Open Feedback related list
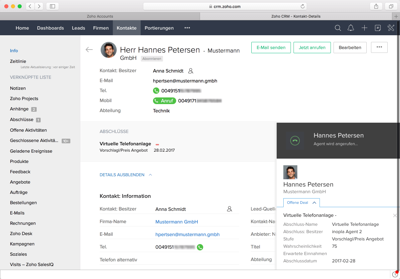This screenshot has height=279, width=400. 20,172
